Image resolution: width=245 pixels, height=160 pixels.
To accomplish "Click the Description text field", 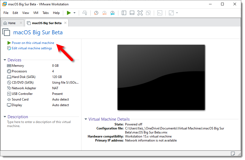I will pyautogui.click(x=39, y=124).
